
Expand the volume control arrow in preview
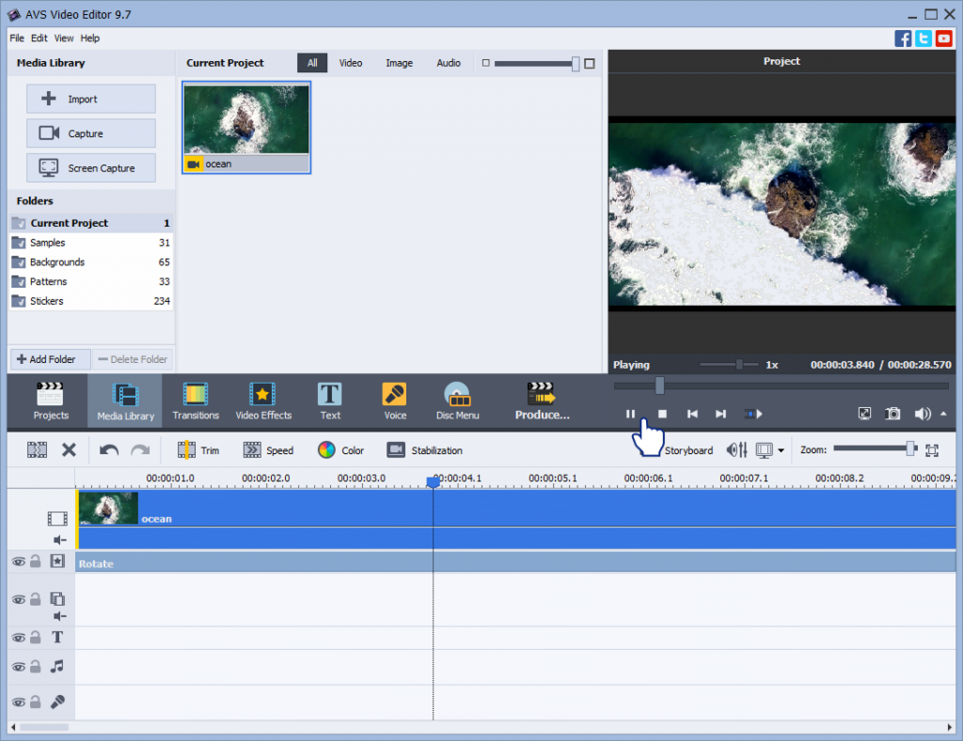pyautogui.click(x=943, y=414)
